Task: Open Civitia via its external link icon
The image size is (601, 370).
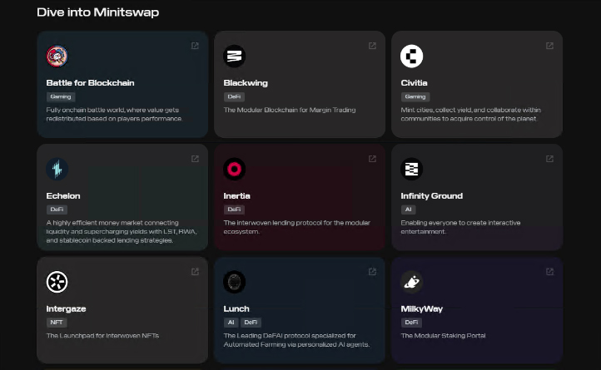Action: (x=549, y=46)
